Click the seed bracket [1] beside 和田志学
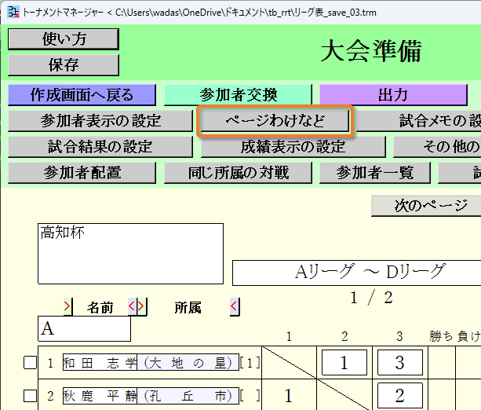The height and width of the screenshot is (410, 481). click(250, 363)
